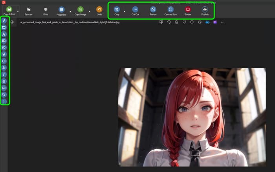Select the droplet blur tool in the sidebar
275x172 pixels.
coord(4,81)
